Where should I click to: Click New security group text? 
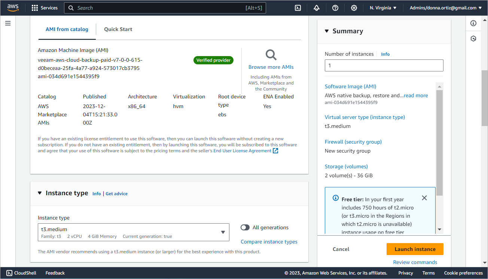pyautogui.click(x=348, y=151)
